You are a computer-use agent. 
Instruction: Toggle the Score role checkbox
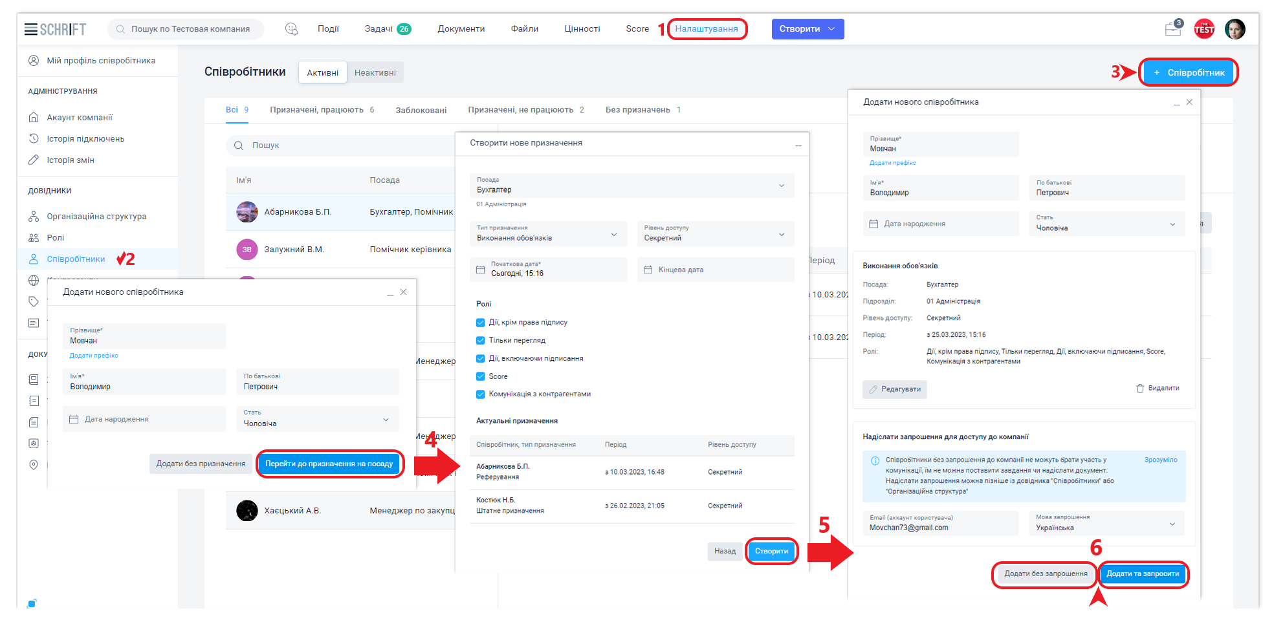[481, 376]
